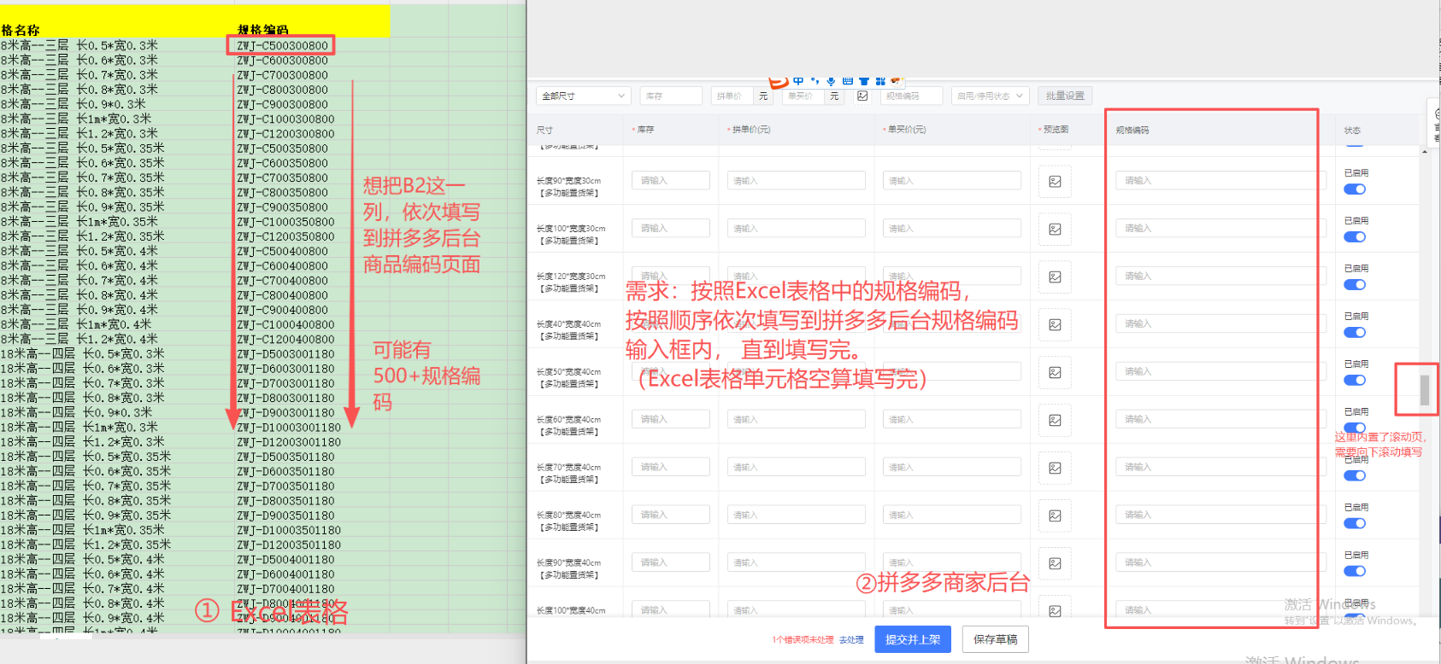Disable the 已启用 toggle for 长度90*宽度30cm row
This screenshot has width=1441, height=664.
[x=1355, y=189]
